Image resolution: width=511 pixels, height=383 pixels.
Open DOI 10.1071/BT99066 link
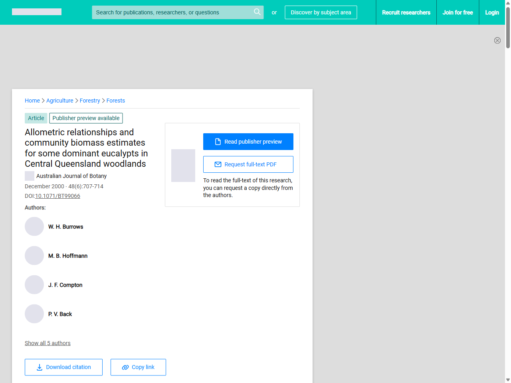(57, 196)
